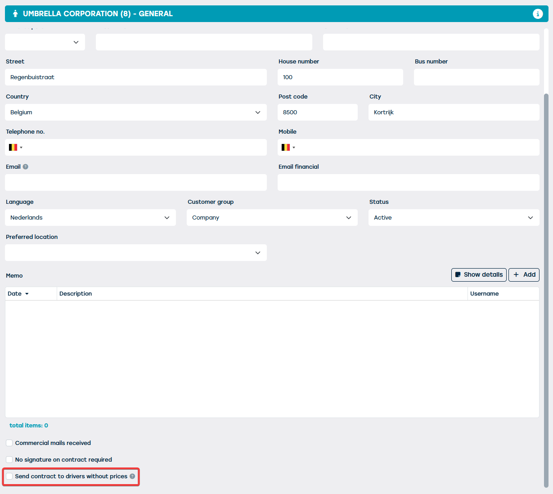Click the House number field with 100
Viewport: 553px width, 494px height.
point(340,77)
